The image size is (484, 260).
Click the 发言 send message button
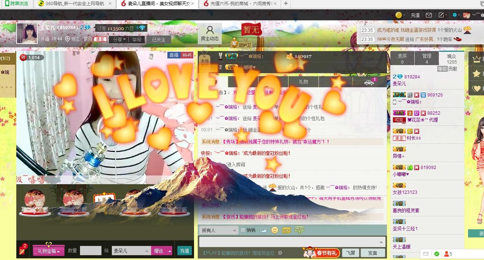372,253
